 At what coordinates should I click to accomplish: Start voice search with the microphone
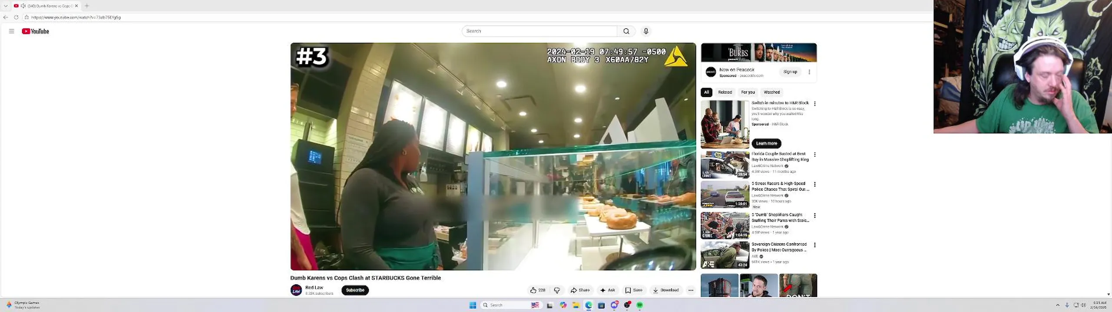pyautogui.click(x=646, y=31)
